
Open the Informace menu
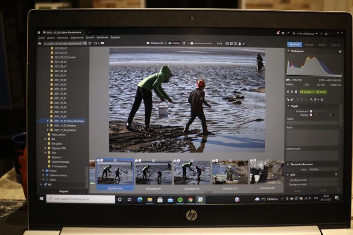[62, 38]
